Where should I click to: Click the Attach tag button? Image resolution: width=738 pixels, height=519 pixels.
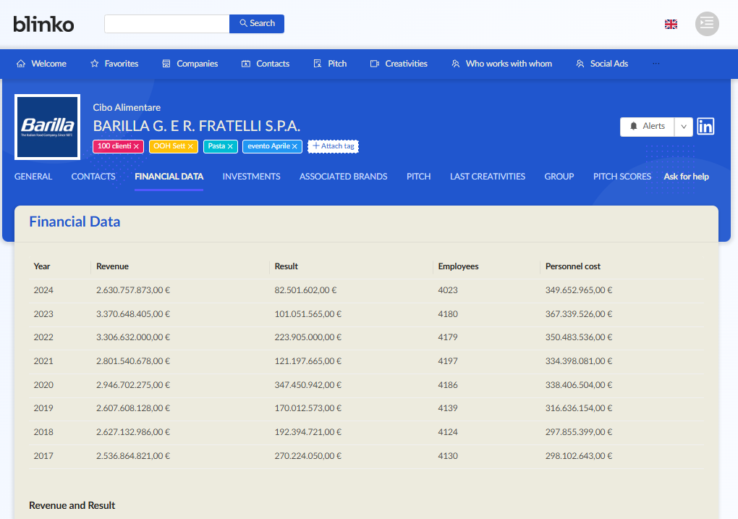334,146
